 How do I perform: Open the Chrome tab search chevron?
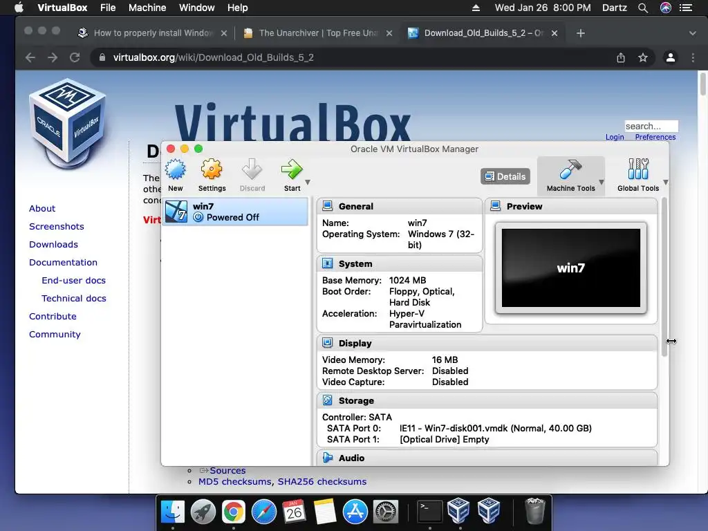(x=693, y=33)
